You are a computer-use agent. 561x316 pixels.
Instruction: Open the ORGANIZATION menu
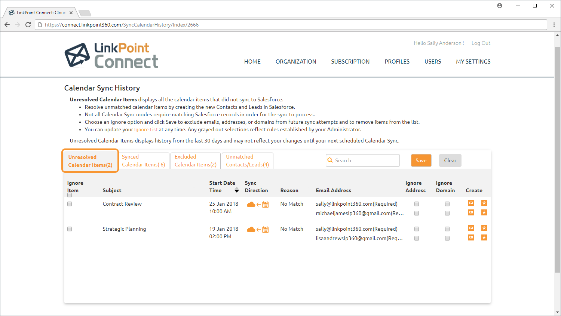click(296, 62)
